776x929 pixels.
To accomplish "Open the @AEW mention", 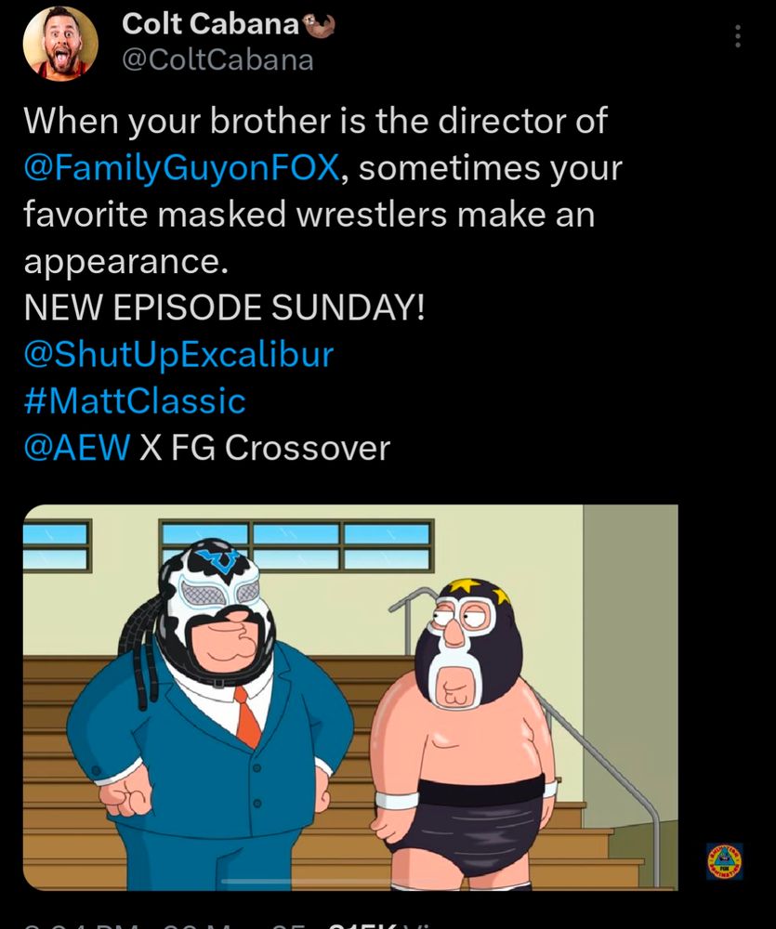I will pos(76,448).
